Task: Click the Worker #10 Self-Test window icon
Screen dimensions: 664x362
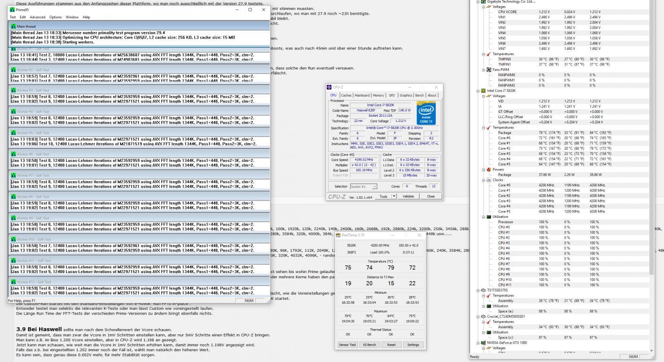Action: pos(14,239)
